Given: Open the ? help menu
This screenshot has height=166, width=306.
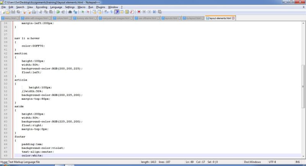Looking at the screenshot, I should (x=122, y=7).
